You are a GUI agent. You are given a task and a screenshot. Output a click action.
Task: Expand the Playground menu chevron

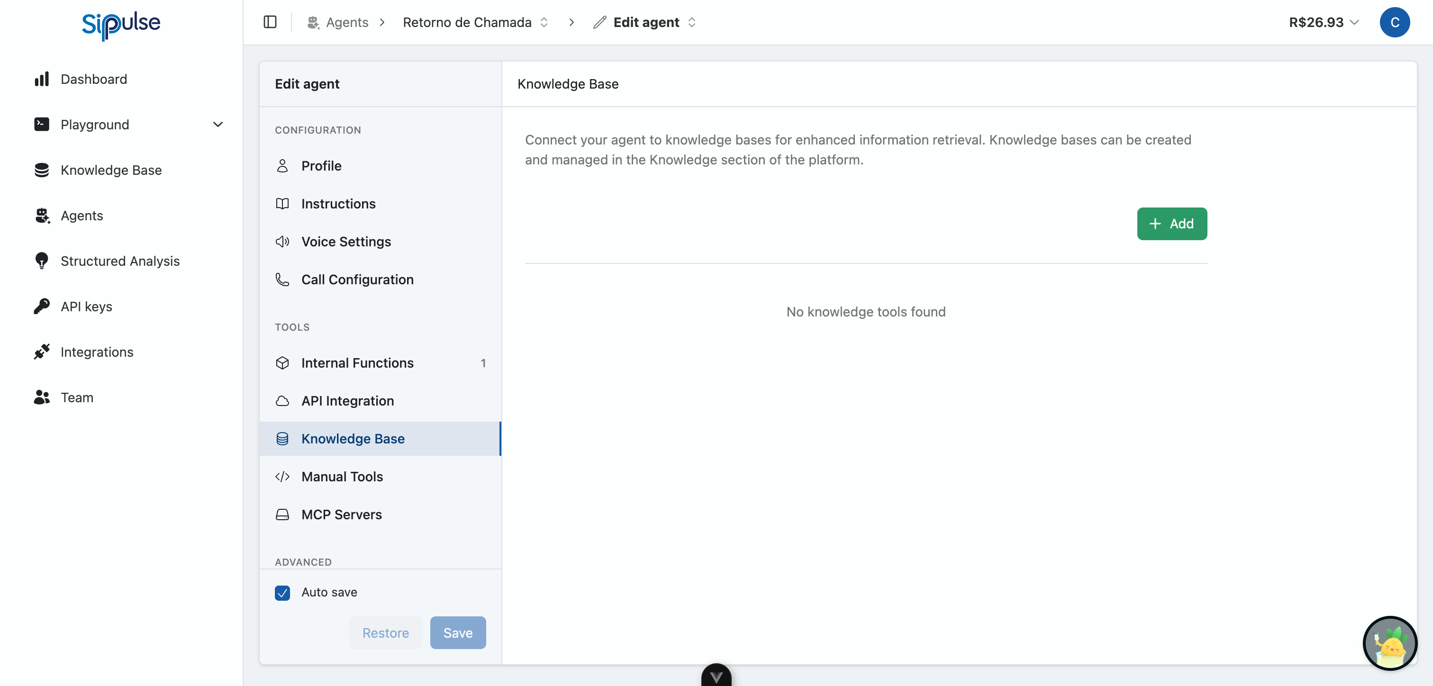218,125
